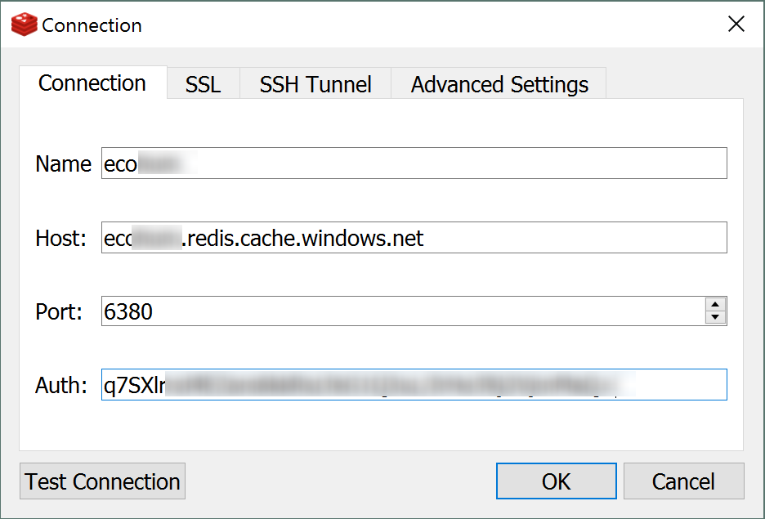This screenshot has width=765, height=519.
Task: Click the Auth: label text
Action: point(61,385)
